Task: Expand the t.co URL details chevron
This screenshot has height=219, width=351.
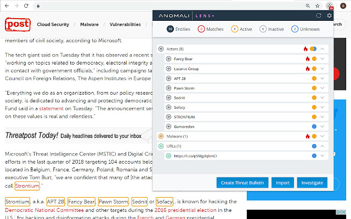Action: [x=322, y=155]
